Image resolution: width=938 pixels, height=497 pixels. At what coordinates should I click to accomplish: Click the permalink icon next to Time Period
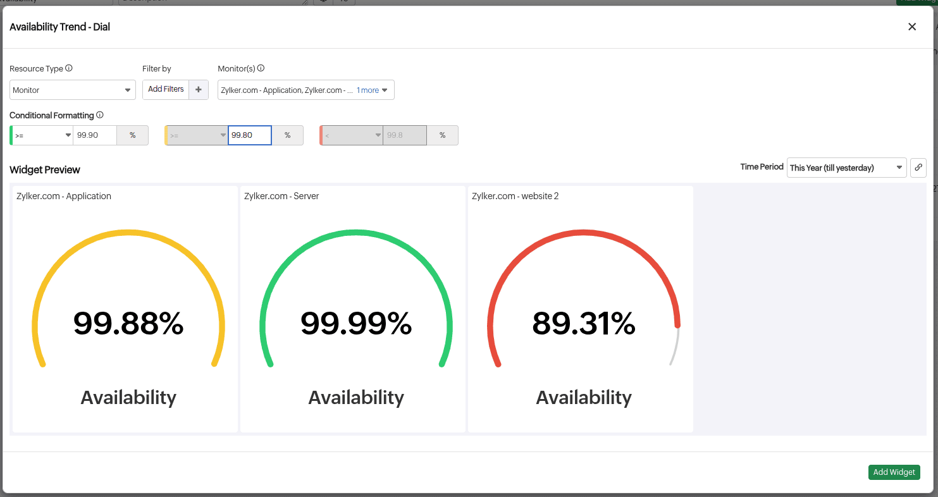tap(918, 168)
